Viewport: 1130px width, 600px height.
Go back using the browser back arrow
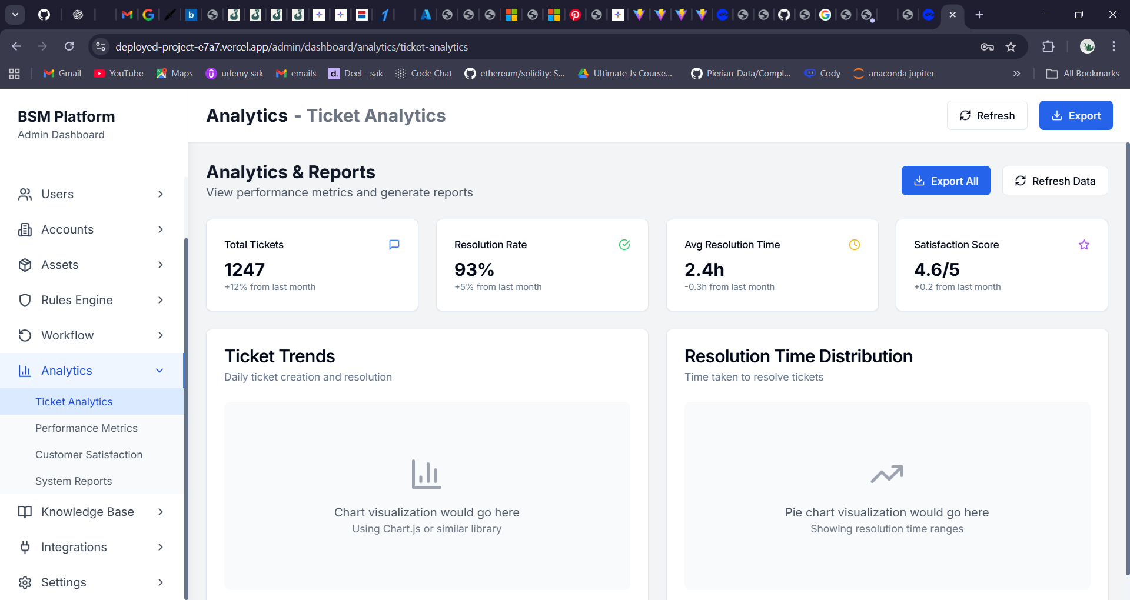click(x=16, y=46)
